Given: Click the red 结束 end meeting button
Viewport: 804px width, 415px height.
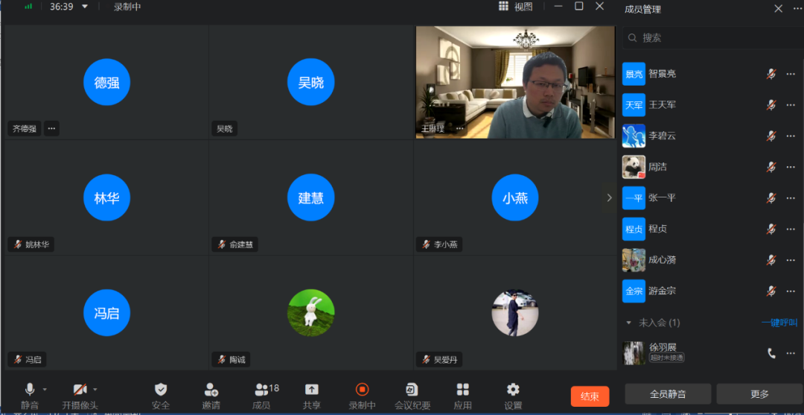Looking at the screenshot, I should tap(590, 396).
